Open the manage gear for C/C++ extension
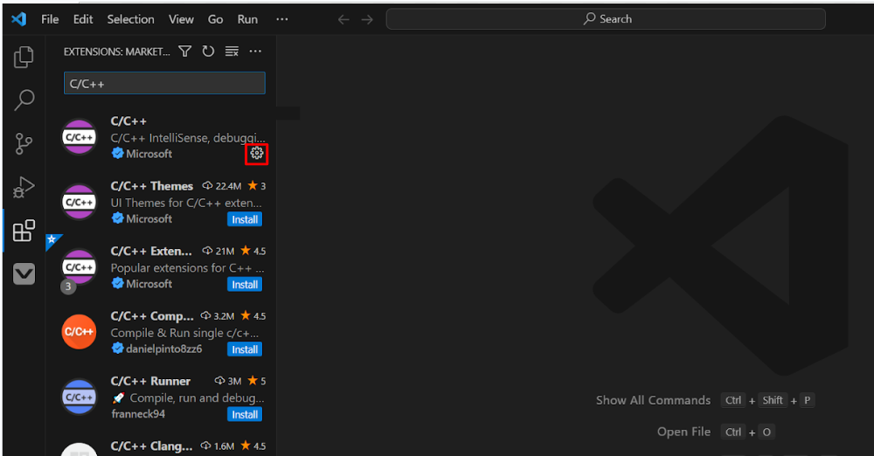The height and width of the screenshot is (456, 874). [256, 154]
